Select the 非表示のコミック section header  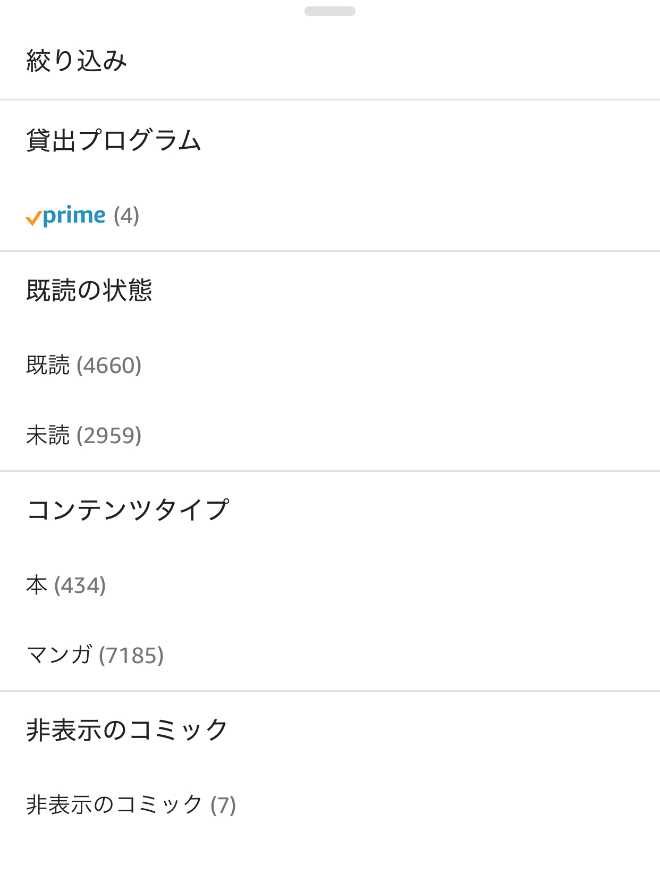128,729
